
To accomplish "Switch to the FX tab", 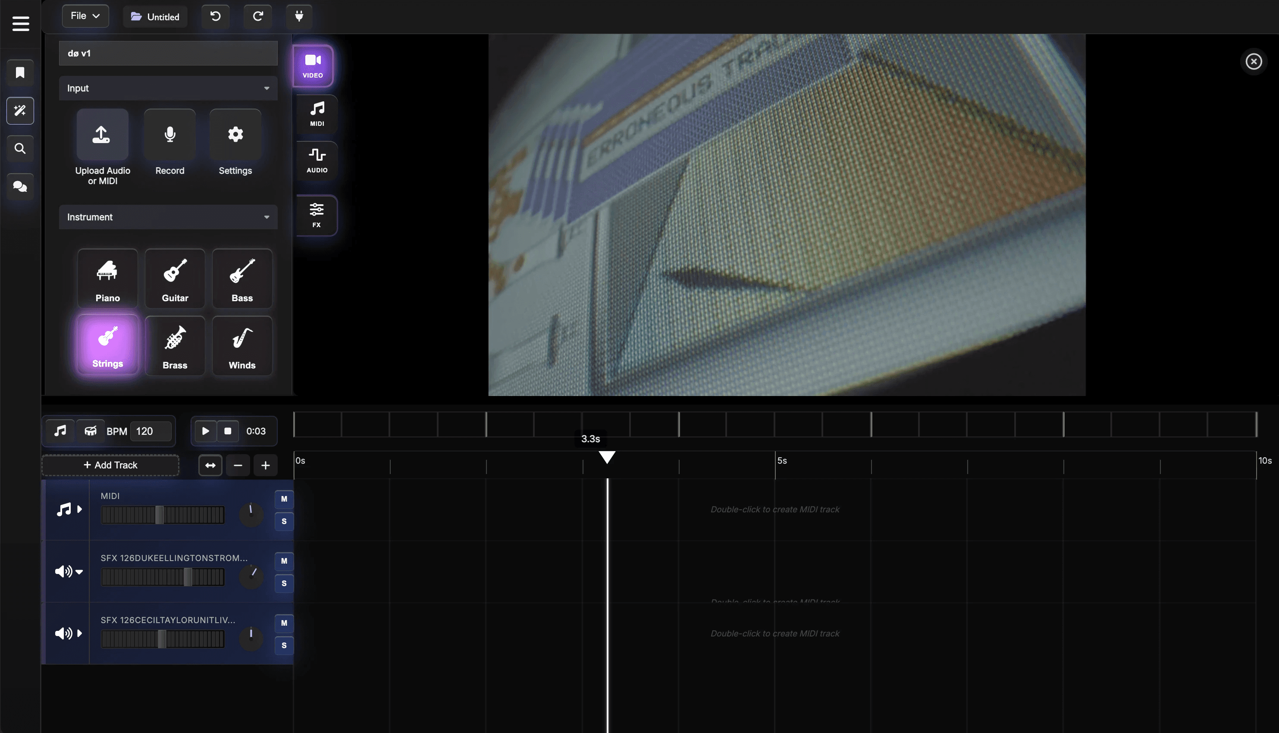I will point(317,215).
